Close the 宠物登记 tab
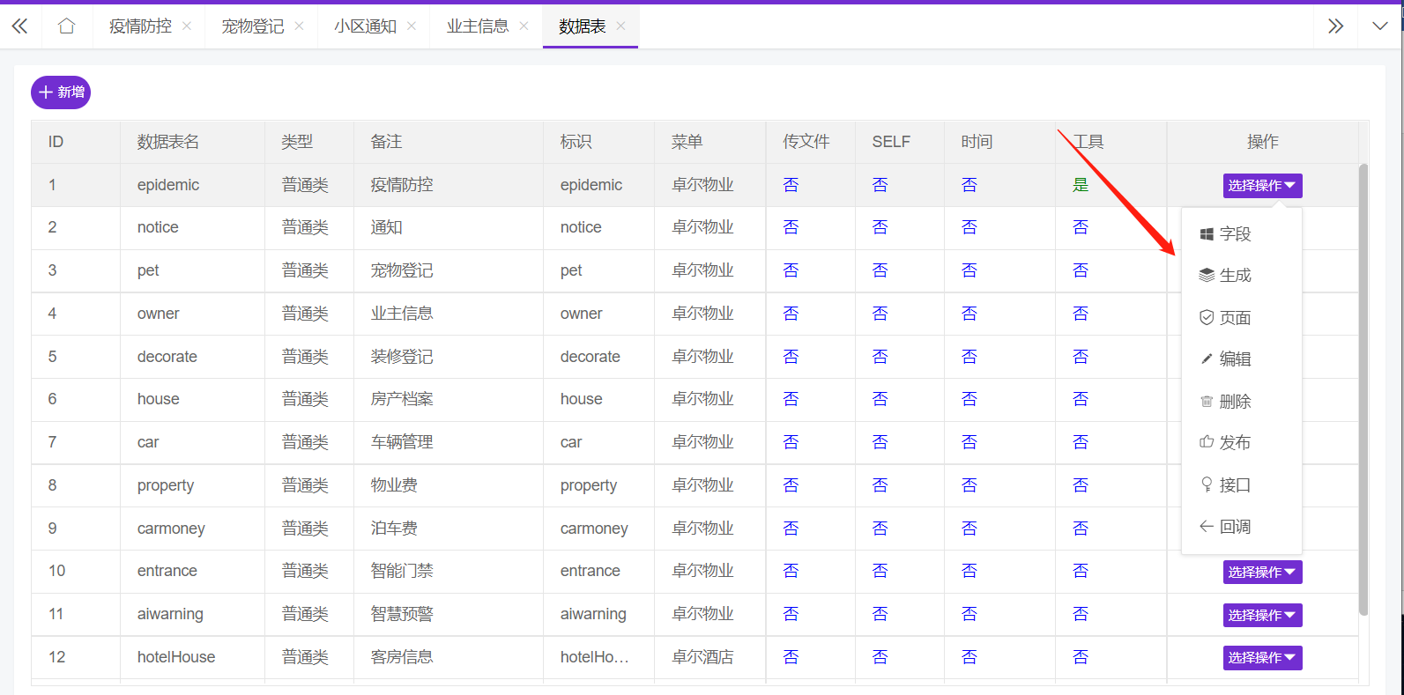This screenshot has width=1404, height=695. tap(299, 26)
